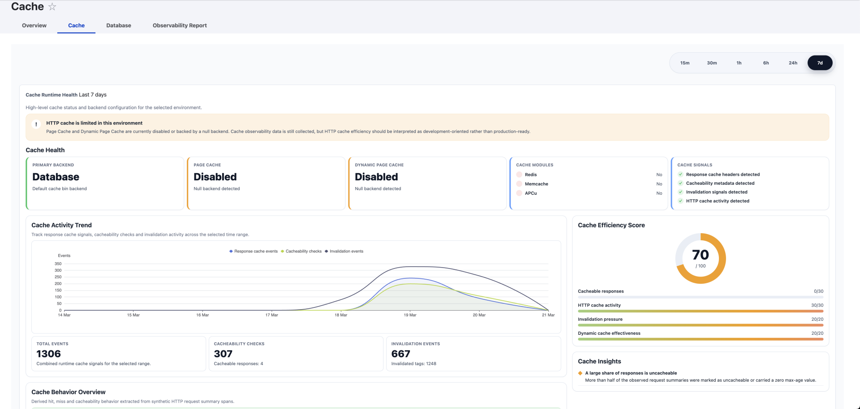The height and width of the screenshot is (409, 860).
Task: Click the Invalidation pressure progress bar
Action: (x=701, y=325)
